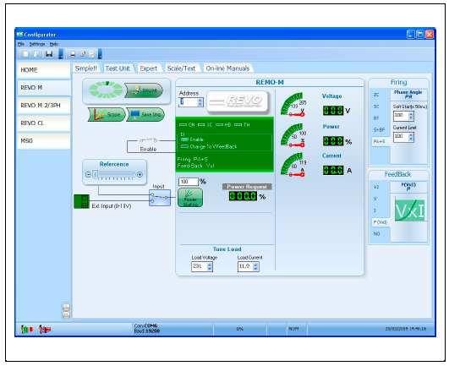The height and width of the screenshot is (366, 449).
Task: Select V2 feedback mode
Action: coord(376,187)
